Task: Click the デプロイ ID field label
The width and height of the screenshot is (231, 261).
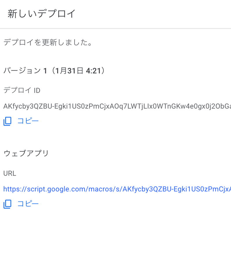Action: 22,91
